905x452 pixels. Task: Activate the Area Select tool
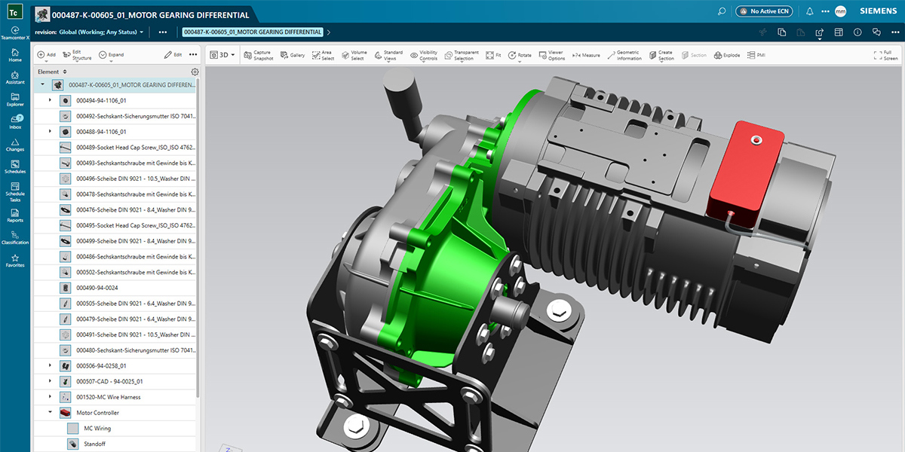tap(321, 54)
